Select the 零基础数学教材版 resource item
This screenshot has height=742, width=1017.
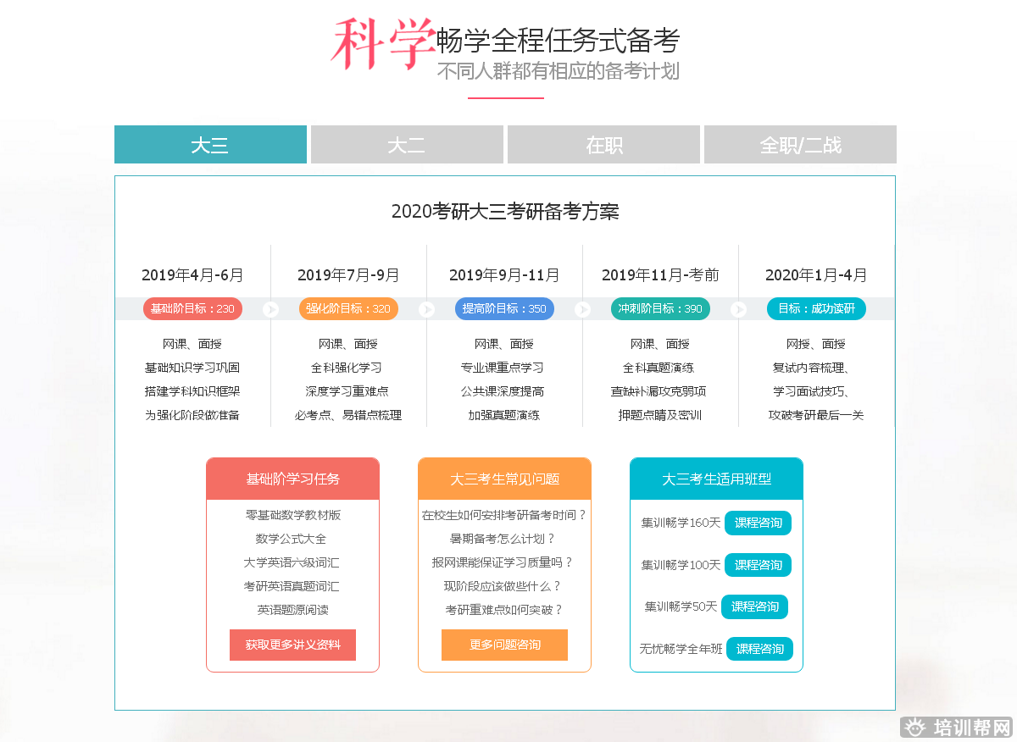pos(292,515)
